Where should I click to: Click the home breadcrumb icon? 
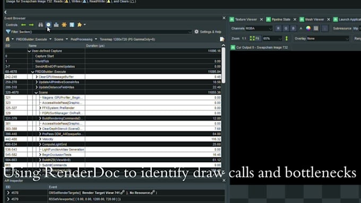coord(7,39)
